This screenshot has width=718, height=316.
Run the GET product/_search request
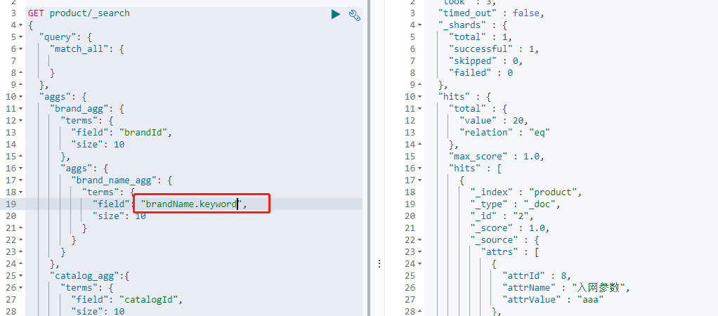[x=336, y=15]
